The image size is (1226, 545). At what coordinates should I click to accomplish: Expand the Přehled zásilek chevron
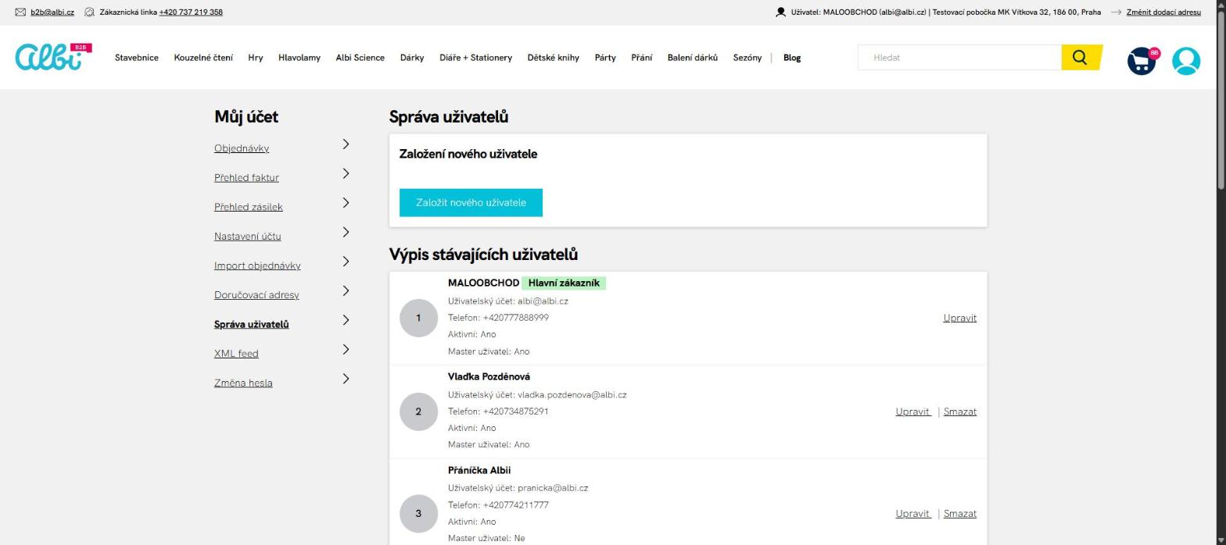346,203
